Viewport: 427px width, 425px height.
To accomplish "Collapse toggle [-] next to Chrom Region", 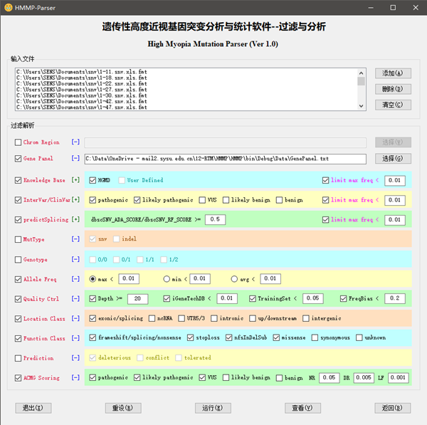I will point(75,142).
